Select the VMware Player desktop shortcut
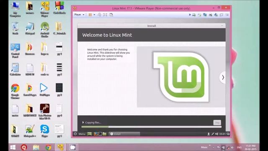Screen dimensions: 268x151 pyautogui.click(x=45, y=9)
